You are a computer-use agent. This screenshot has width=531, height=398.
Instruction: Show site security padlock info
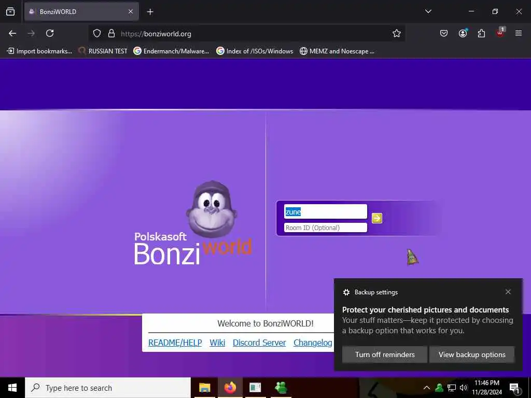click(x=111, y=33)
